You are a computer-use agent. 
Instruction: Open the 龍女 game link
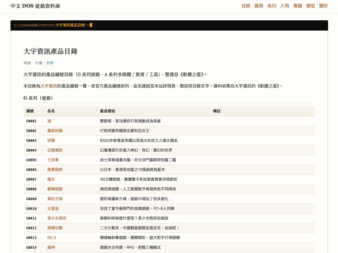[x=51, y=179]
